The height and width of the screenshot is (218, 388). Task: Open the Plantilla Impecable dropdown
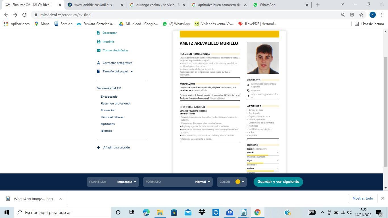(x=113, y=182)
